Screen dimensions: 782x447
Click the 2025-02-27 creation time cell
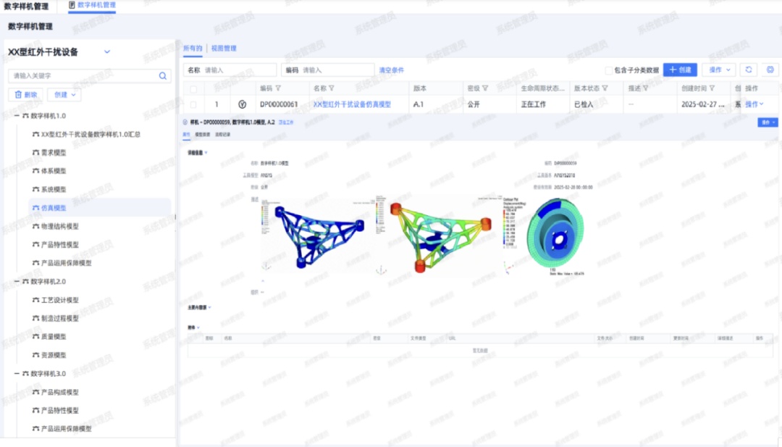click(x=702, y=104)
